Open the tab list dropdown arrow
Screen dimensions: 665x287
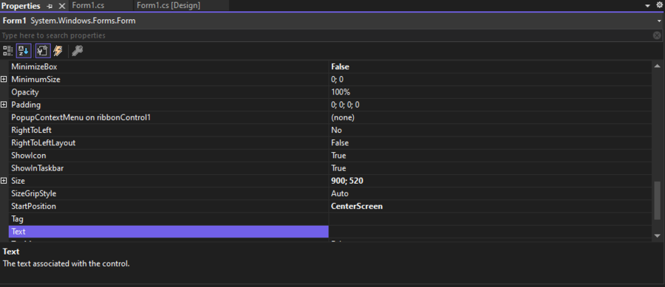647,6
